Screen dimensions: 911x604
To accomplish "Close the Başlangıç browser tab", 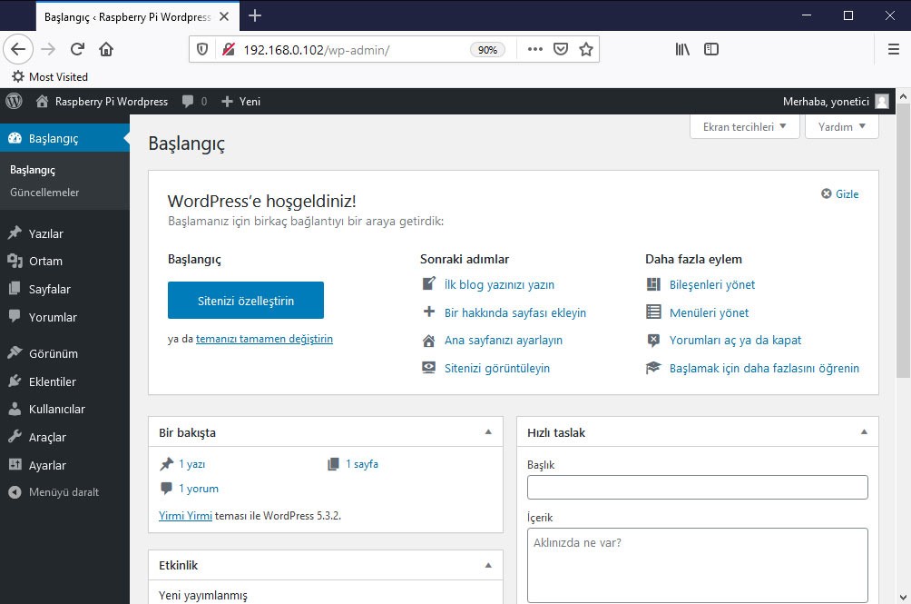I will click(x=224, y=17).
